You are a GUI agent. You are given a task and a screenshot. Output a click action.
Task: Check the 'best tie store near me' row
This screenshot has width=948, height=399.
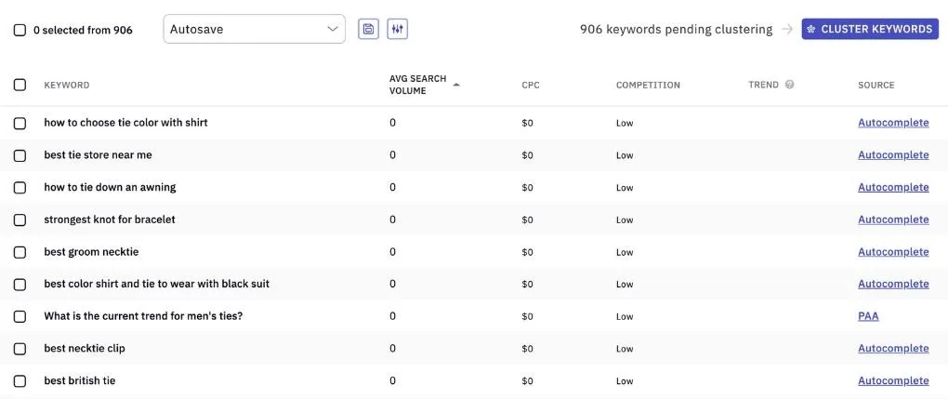pos(20,155)
